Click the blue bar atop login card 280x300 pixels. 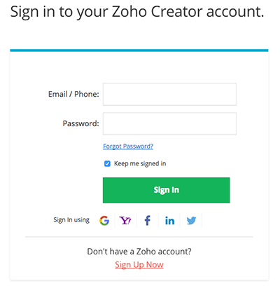(x=139, y=50)
